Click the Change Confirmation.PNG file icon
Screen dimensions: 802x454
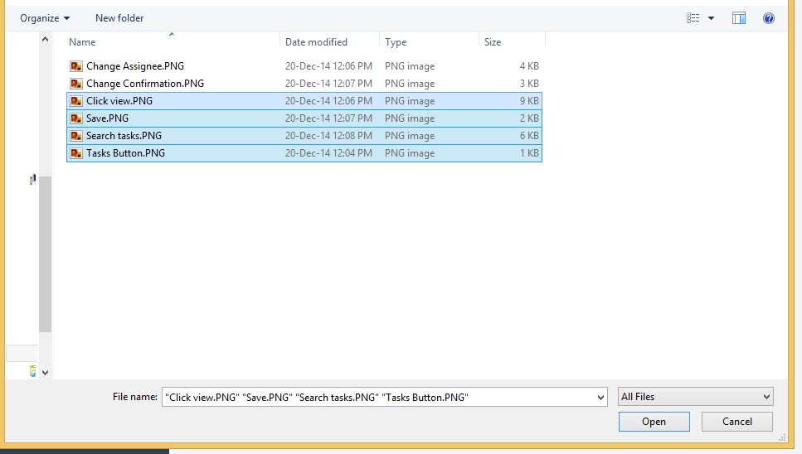point(76,84)
